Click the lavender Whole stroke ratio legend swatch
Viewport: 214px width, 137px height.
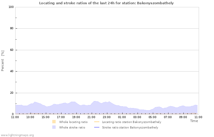click(x=54, y=127)
